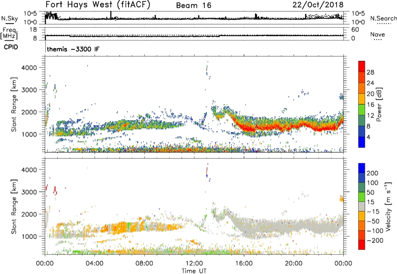
Task: Click the '60' Nave axis value
Action: pyautogui.click(x=355, y=30)
